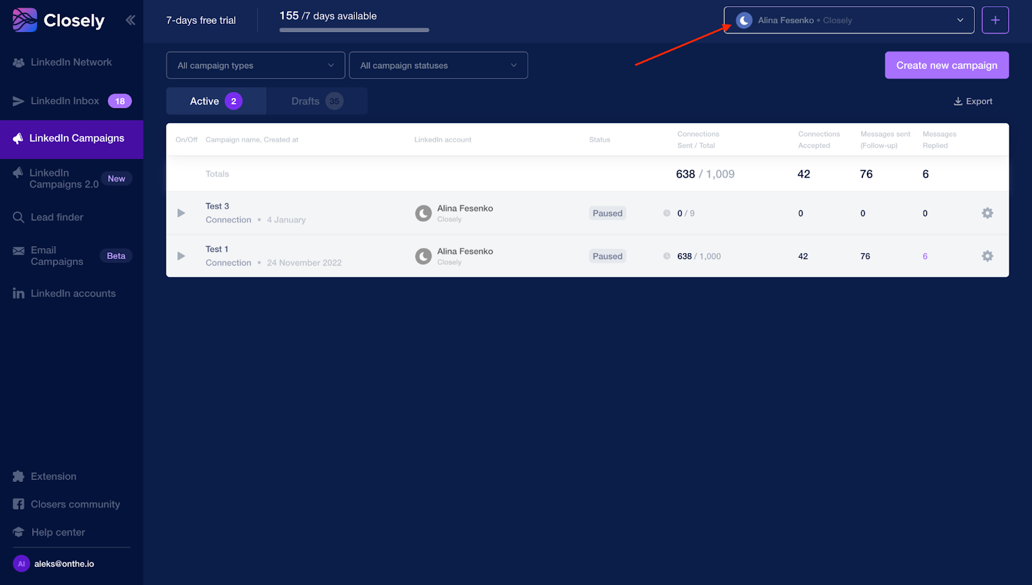Click the 18 unread badge on Inbox
The image size is (1032, 585).
coord(120,101)
